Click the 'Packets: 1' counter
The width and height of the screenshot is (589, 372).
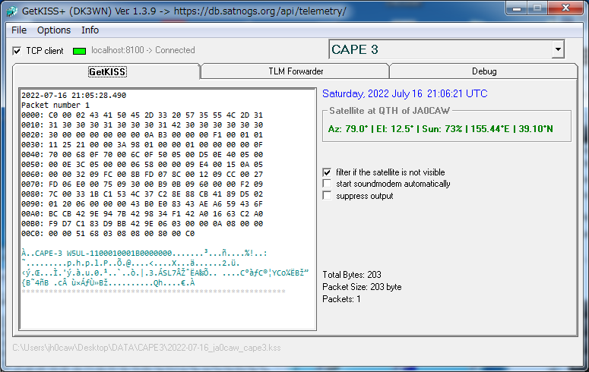(x=341, y=299)
